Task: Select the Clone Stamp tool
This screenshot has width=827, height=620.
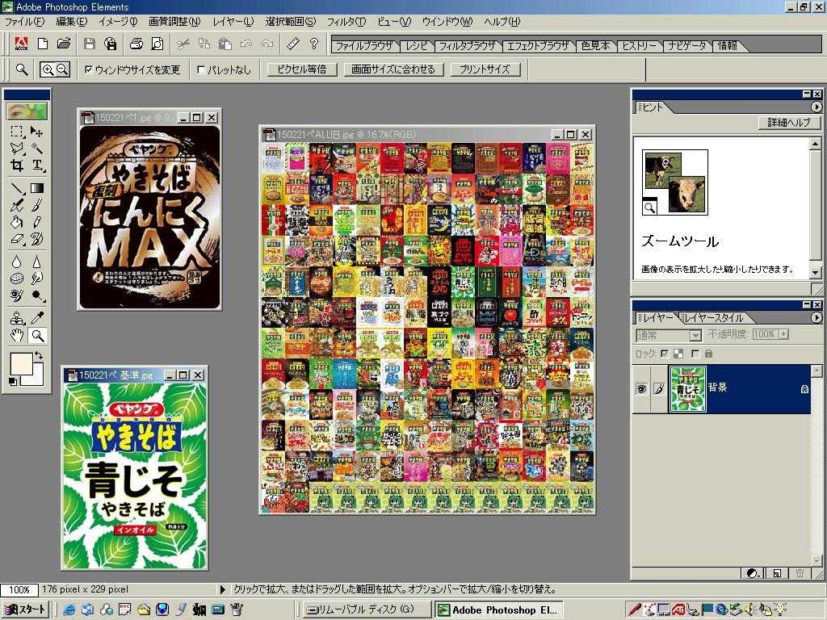Action: 17,318
